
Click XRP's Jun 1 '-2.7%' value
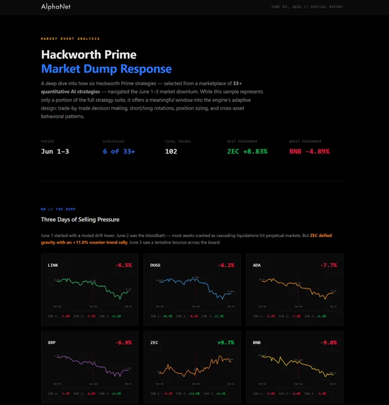pos(65,394)
